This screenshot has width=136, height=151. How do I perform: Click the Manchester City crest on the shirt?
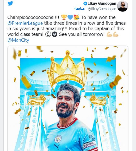(x=58, y=139)
